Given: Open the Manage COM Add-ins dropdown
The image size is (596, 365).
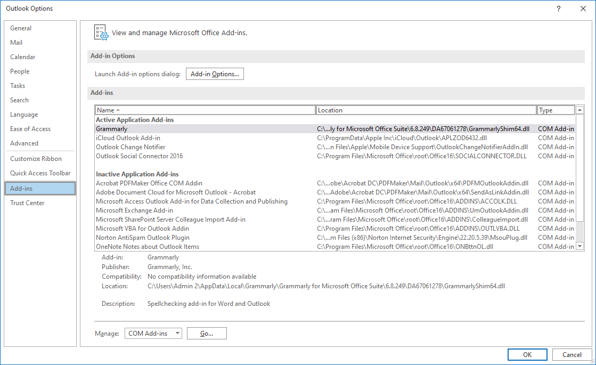Looking at the screenshot, I should 153,334.
